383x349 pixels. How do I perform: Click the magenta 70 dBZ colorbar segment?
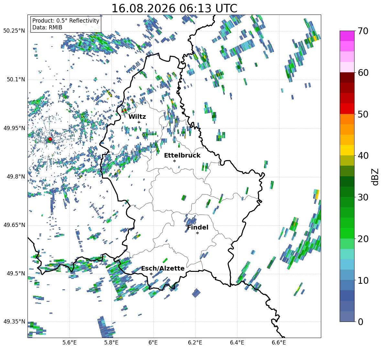coord(347,36)
